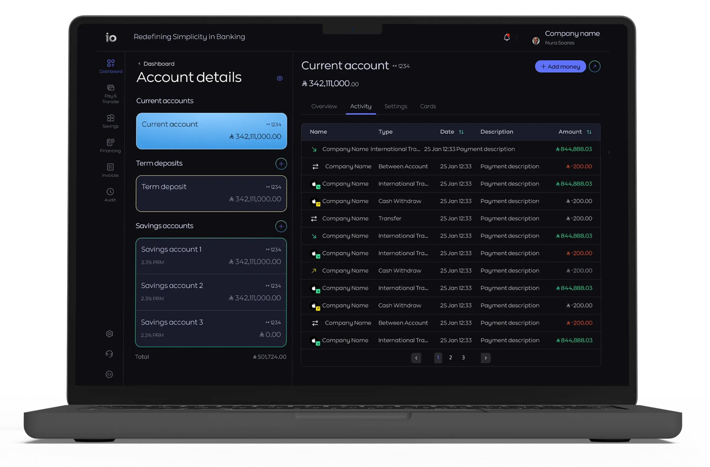
Task: Go to transactions page 2
Action: [450, 358]
